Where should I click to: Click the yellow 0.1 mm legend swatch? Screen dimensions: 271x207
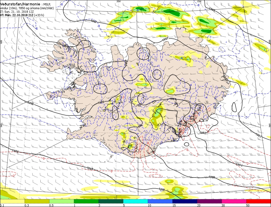click(12, 201)
